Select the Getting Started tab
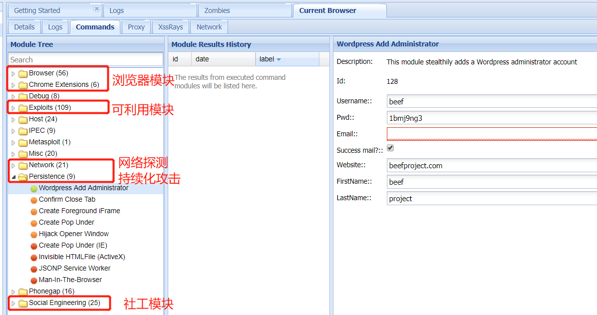597x315 pixels. pos(54,10)
